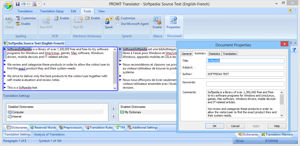300x146 pixels.
Task: Click Speak button in Speech group
Action: [109, 23]
